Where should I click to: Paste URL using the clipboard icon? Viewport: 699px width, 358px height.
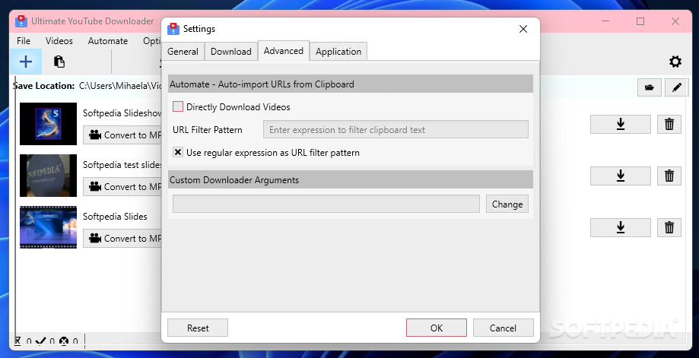[59, 62]
